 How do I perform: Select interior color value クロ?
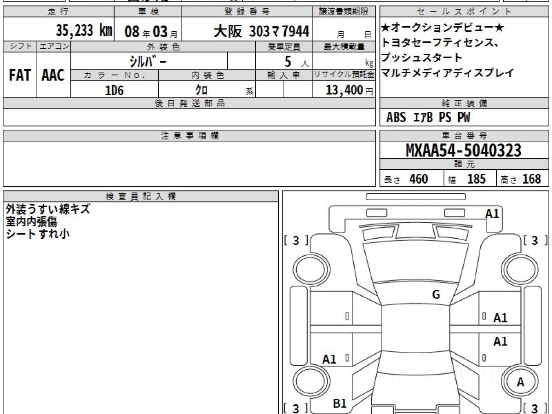coord(201,90)
